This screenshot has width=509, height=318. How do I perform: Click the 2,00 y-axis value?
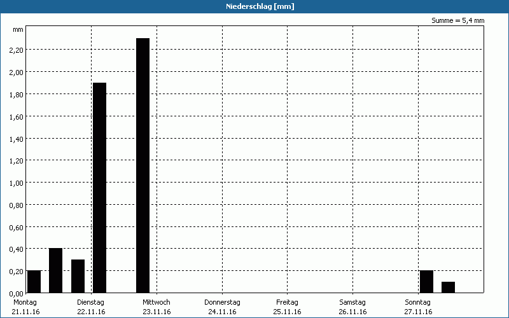pos(16,72)
